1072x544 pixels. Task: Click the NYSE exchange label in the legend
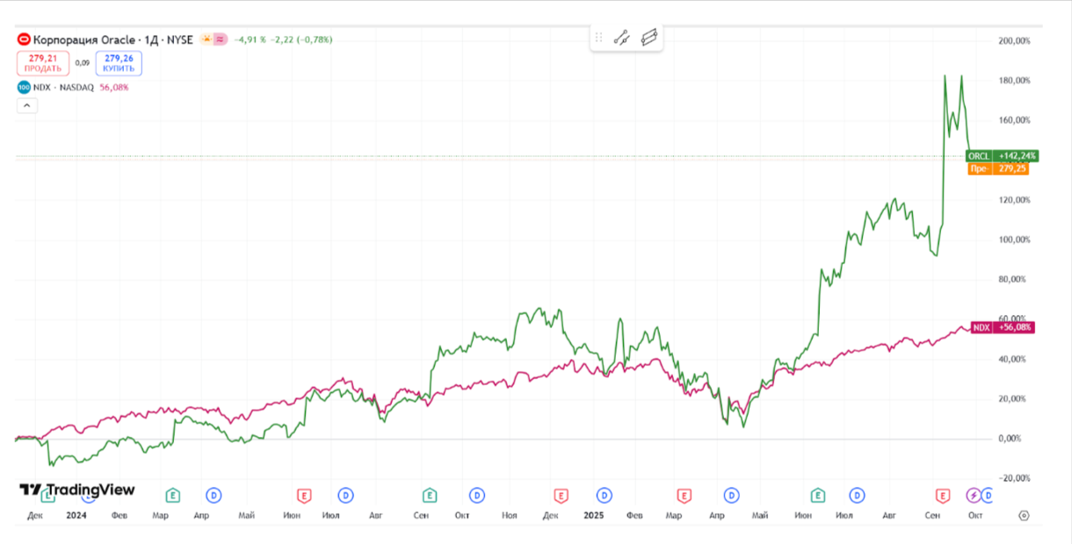point(181,39)
